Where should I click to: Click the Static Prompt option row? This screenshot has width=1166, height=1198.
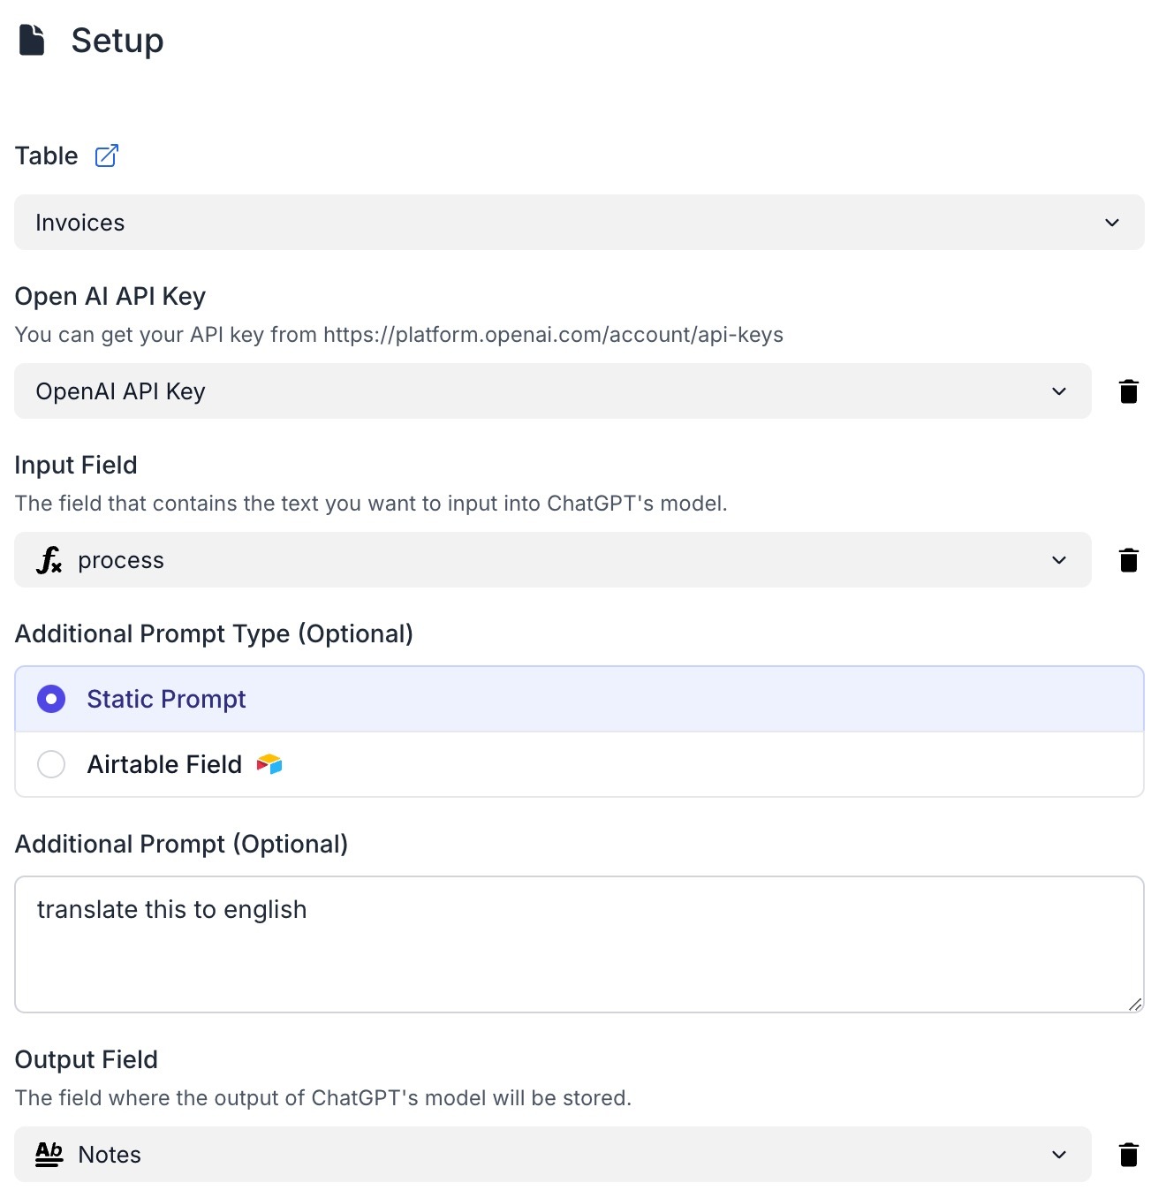click(x=579, y=699)
